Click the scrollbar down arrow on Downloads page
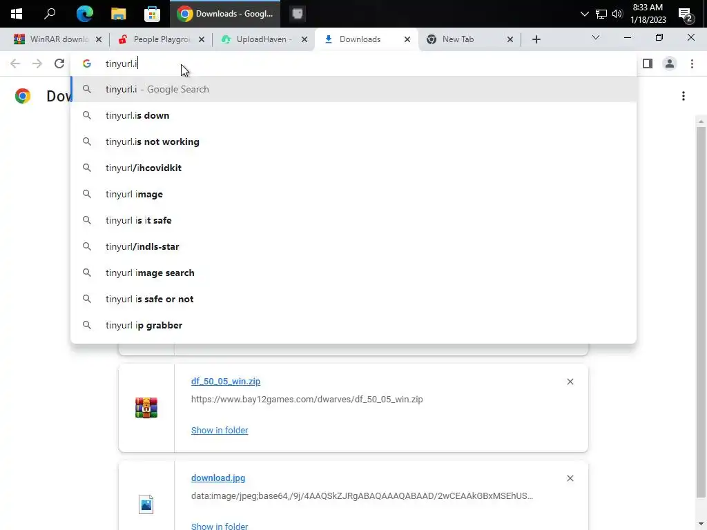This screenshot has width=707, height=530. [x=701, y=525]
